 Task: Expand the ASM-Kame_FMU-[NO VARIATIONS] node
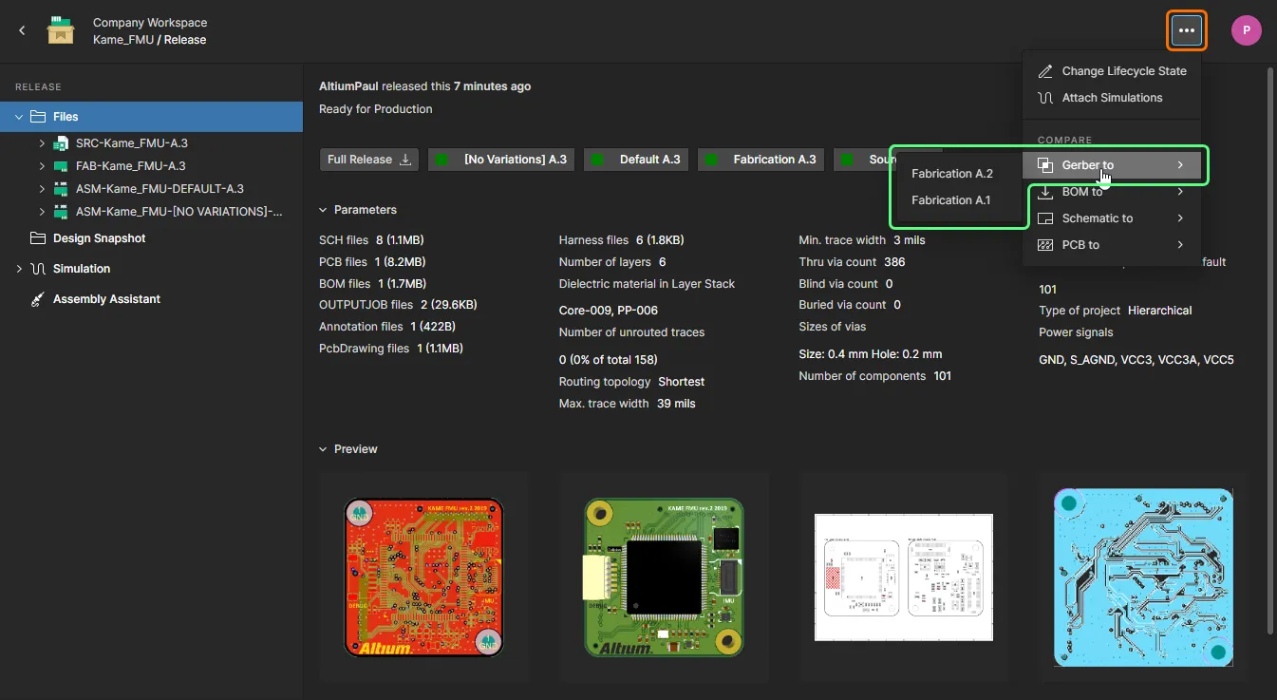click(42, 212)
